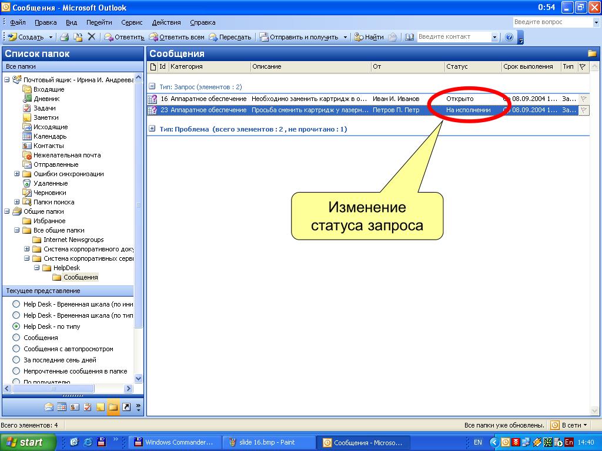This screenshot has height=451, width=602.
Task: Select the Сообщения view radio button
Action: click(x=16, y=338)
